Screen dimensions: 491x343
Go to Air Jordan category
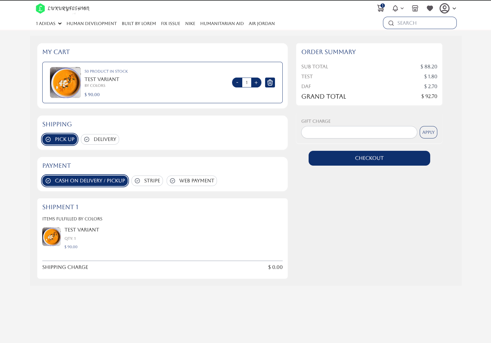262,23
